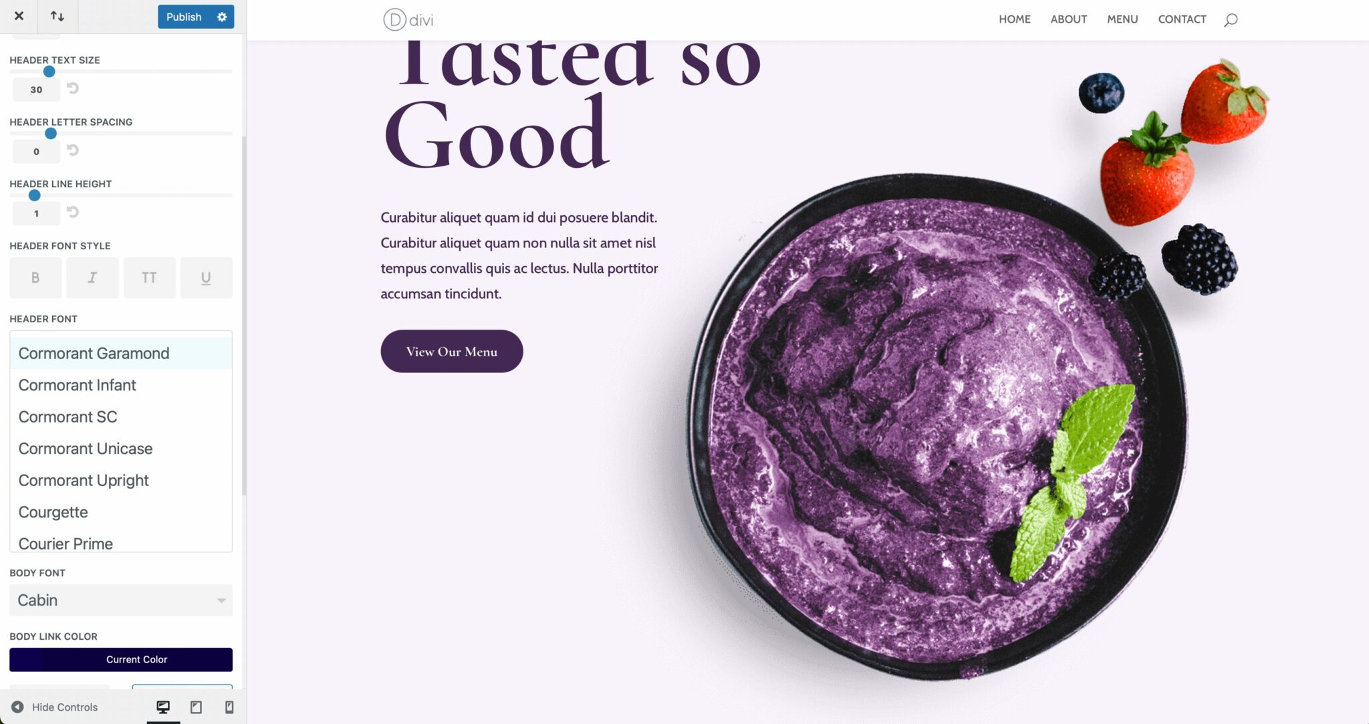The width and height of the screenshot is (1369, 724).
Task: Select Courgette from the font list
Action: (x=53, y=511)
